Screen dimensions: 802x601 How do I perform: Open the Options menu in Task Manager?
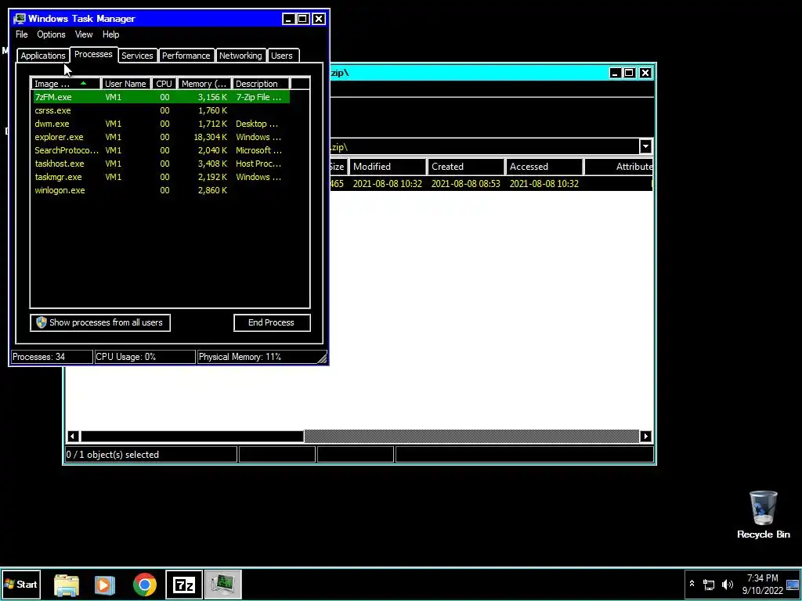click(x=51, y=34)
